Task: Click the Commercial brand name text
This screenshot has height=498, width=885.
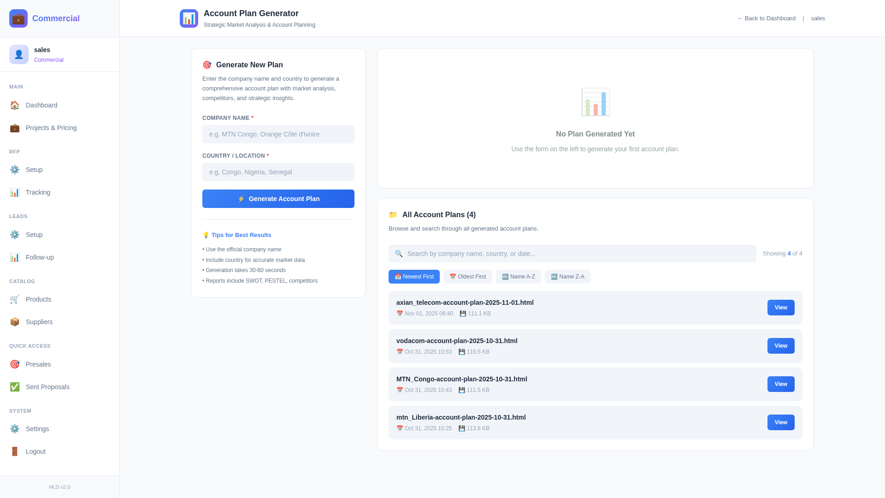Action: pyautogui.click(x=56, y=18)
